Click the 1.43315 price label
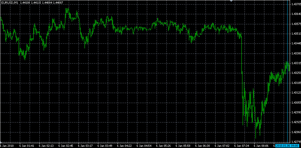 (x=296, y=63)
